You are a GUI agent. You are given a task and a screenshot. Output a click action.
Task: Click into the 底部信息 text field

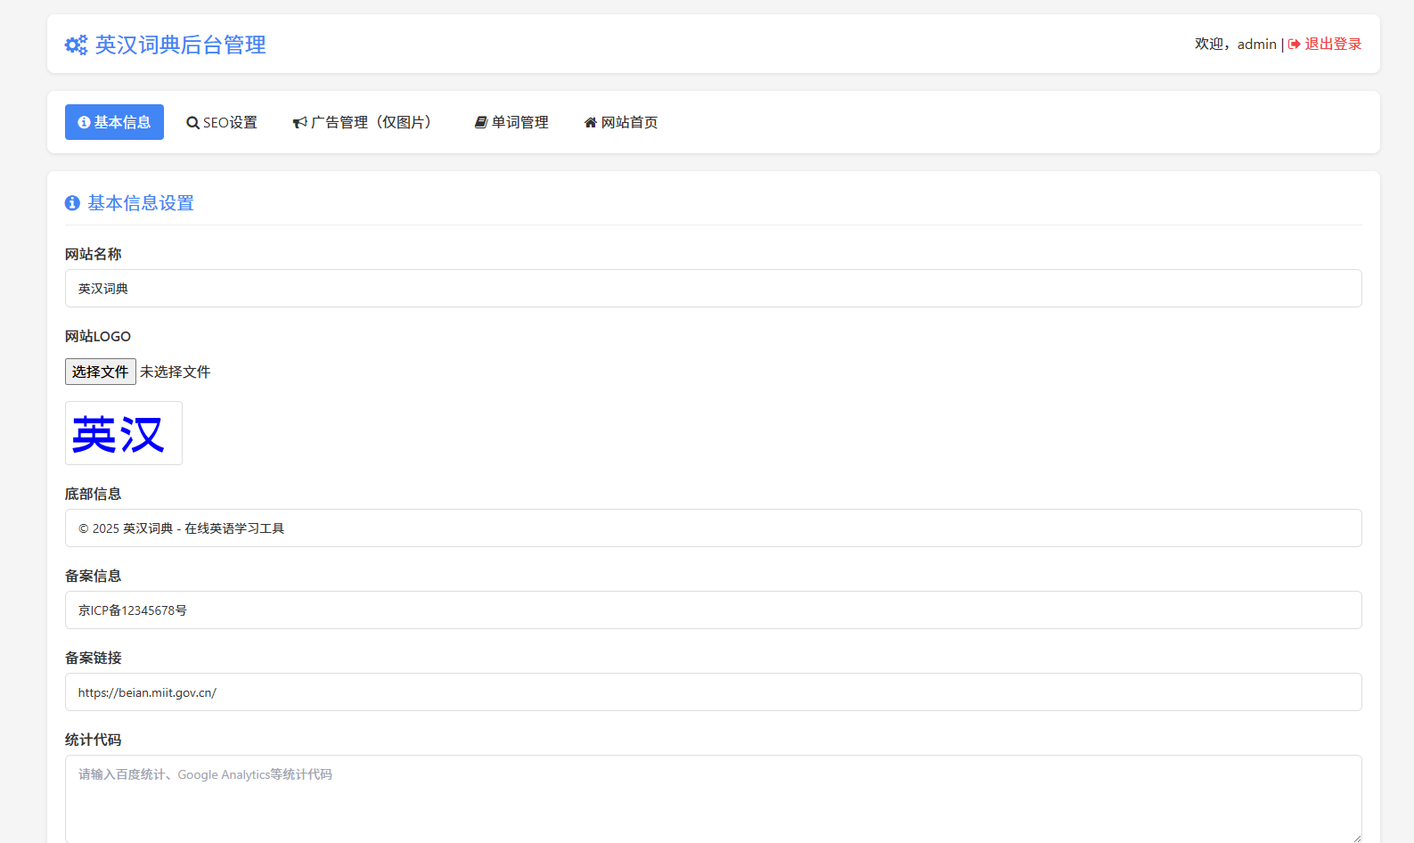point(713,528)
